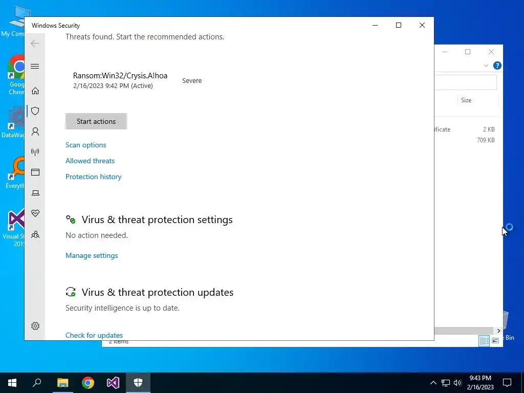
Task: Click the File Explorer horizontal scrollbar right arrow
Action: click(498, 331)
